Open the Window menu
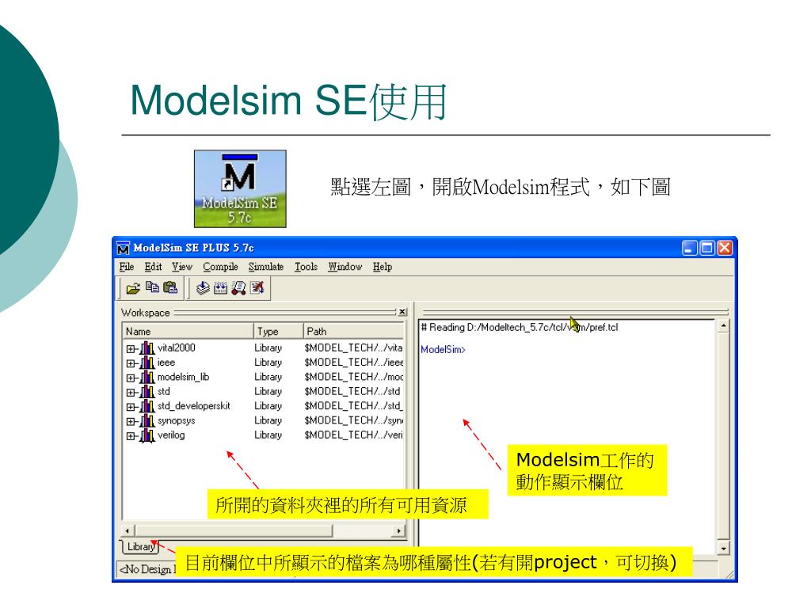Viewport: 811px width, 608px height. click(x=345, y=267)
